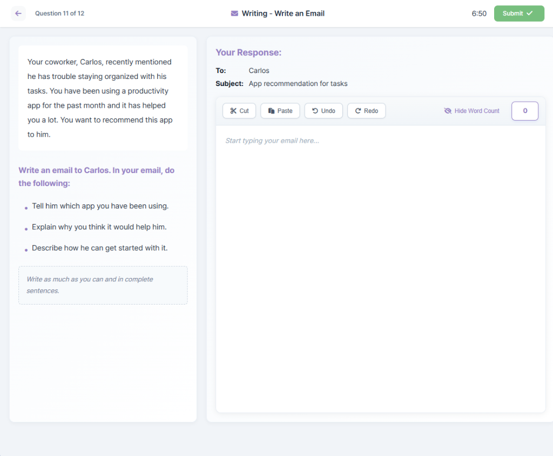The image size is (553, 456).
Task: Click the recipient name Carlos in To field
Action: (x=259, y=71)
